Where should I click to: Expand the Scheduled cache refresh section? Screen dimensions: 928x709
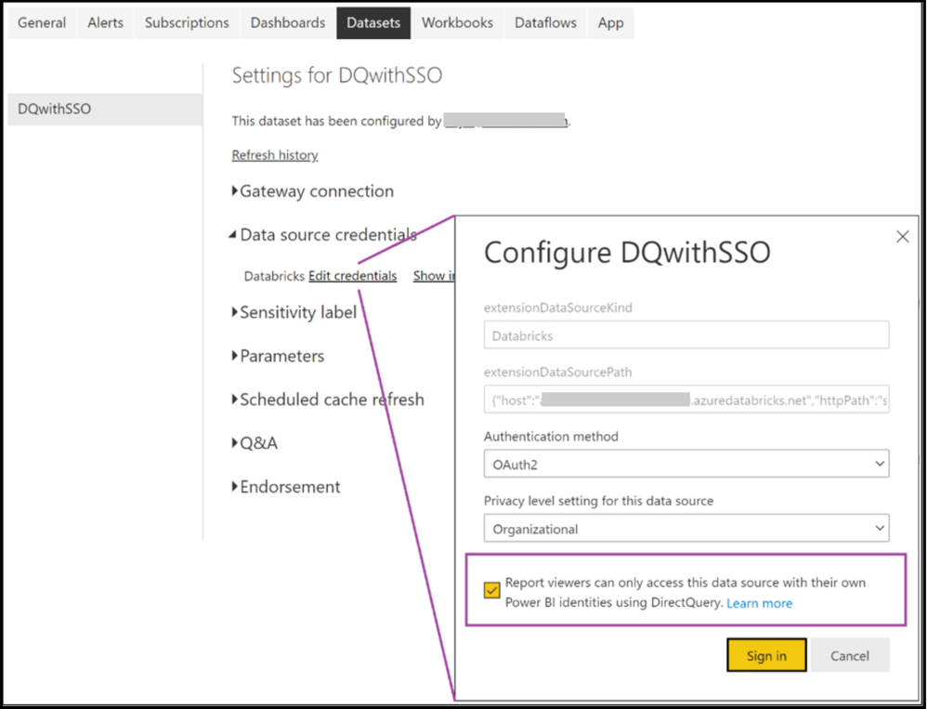pos(328,400)
